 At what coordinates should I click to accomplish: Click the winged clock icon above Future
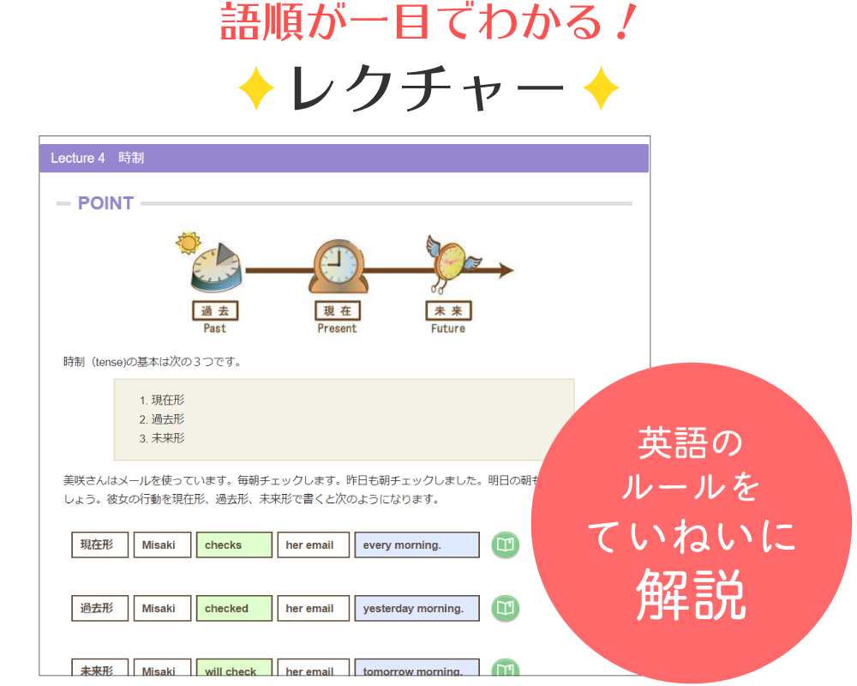pyautogui.click(x=448, y=262)
